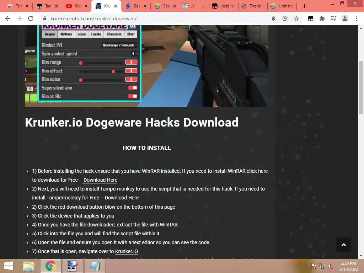Screen dimensions: 364x273
Task: Click the Aim offset slider handle
Action: (x=113, y=71)
